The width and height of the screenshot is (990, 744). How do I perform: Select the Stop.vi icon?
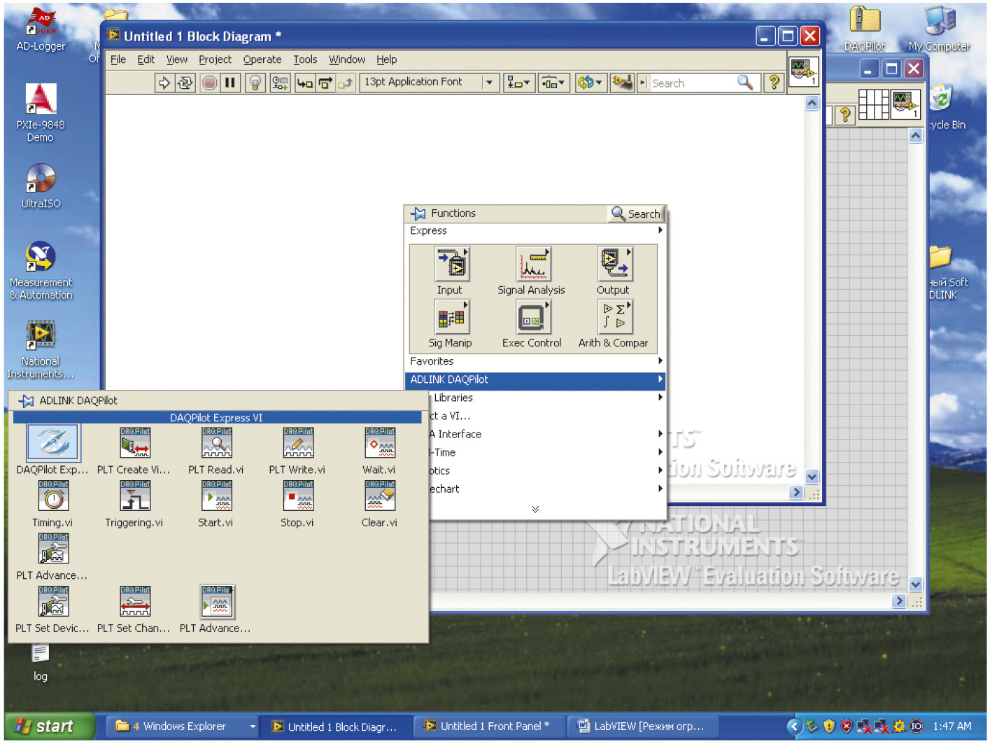tap(299, 496)
